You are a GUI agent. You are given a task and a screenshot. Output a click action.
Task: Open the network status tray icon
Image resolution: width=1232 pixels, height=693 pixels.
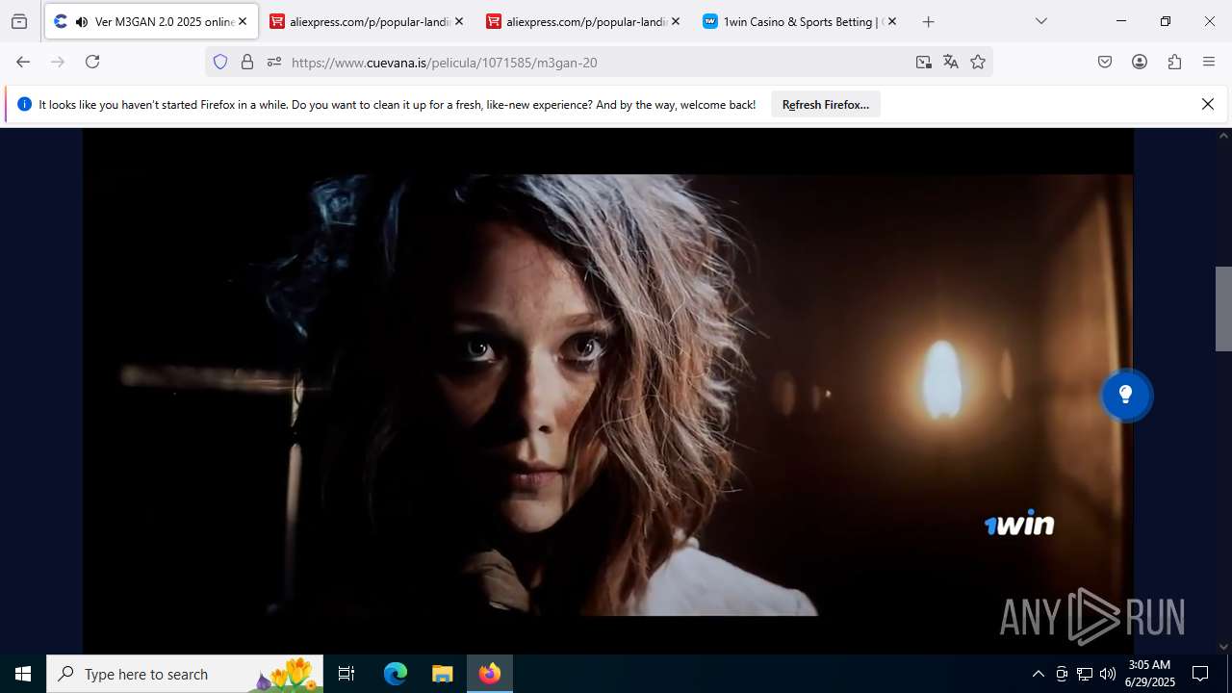(1085, 674)
